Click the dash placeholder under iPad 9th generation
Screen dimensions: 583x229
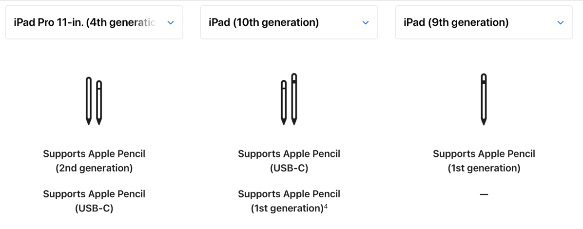[484, 194]
